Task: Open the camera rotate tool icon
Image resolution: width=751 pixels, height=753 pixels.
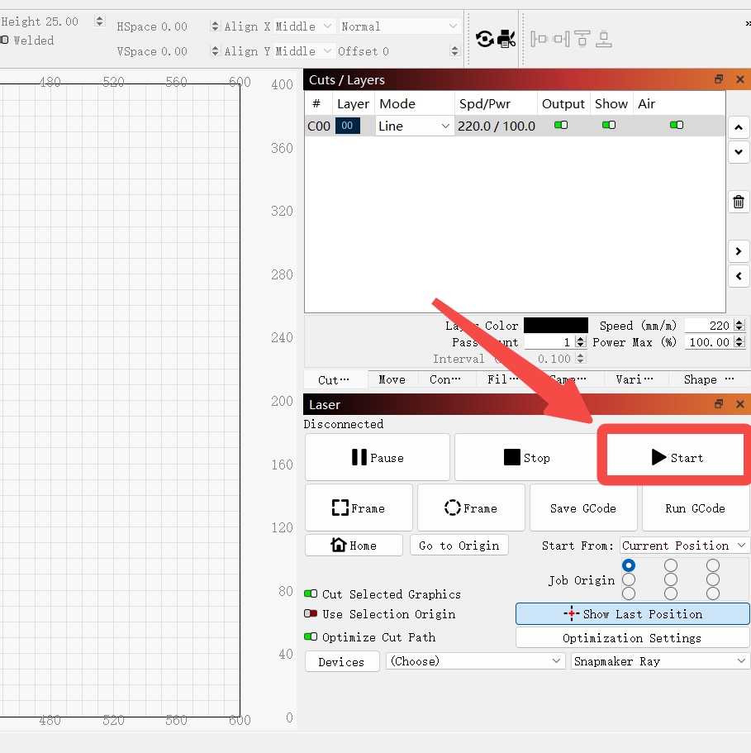Action: pyautogui.click(x=485, y=39)
